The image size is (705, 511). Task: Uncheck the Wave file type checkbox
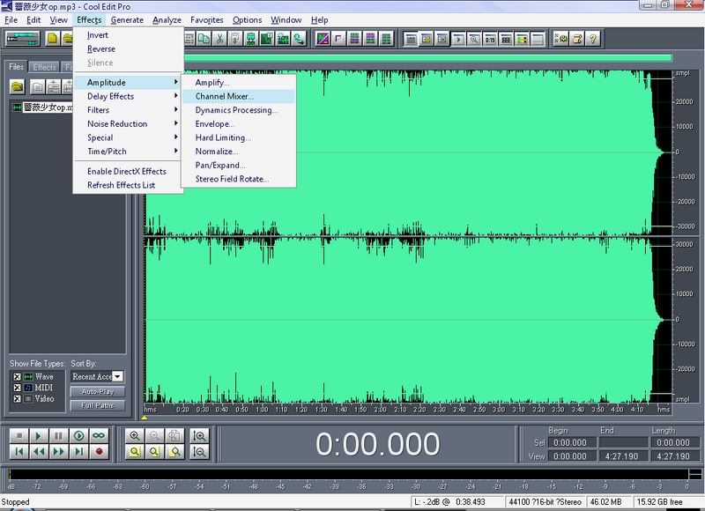coord(17,376)
